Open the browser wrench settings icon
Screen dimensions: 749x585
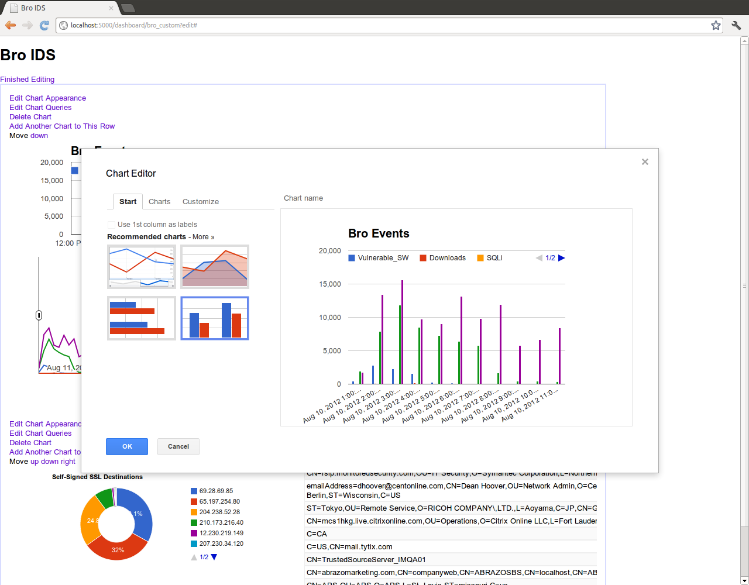[736, 25]
